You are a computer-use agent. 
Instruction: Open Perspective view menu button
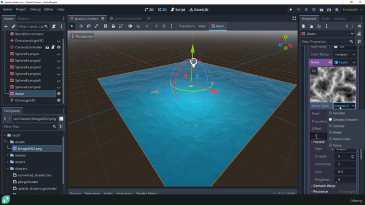click(x=82, y=36)
